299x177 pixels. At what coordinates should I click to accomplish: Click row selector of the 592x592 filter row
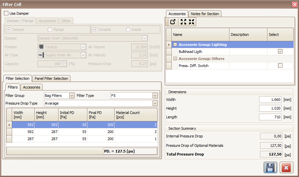tap(9, 125)
